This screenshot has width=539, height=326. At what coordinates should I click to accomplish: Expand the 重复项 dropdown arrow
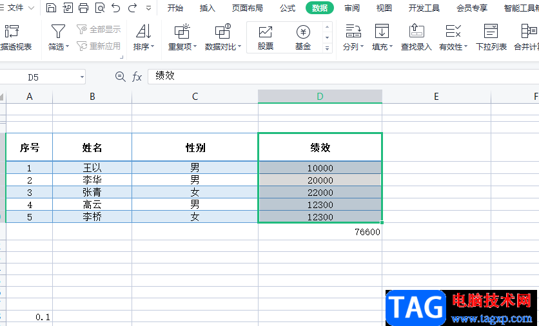(195, 46)
